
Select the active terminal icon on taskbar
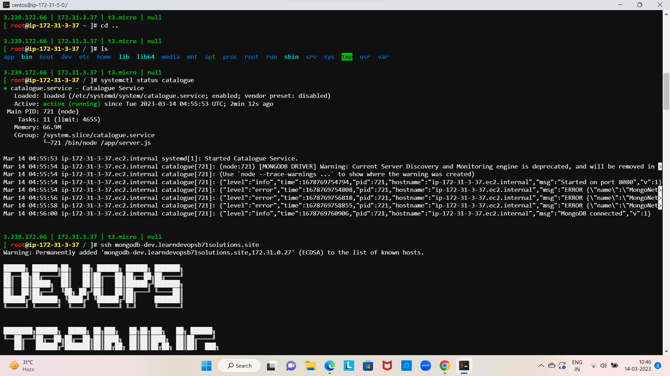pyautogui.click(x=464, y=366)
